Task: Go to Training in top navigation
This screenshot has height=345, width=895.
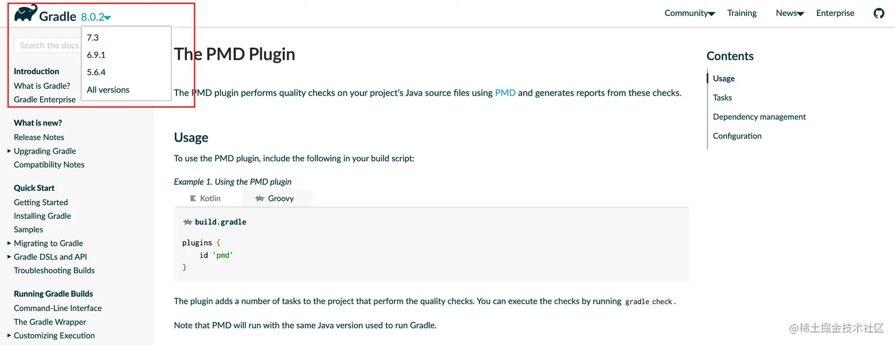Action: [742, 13]
